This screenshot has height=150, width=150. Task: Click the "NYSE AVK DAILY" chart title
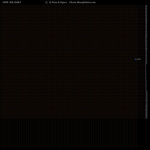(x=12, y=2)
